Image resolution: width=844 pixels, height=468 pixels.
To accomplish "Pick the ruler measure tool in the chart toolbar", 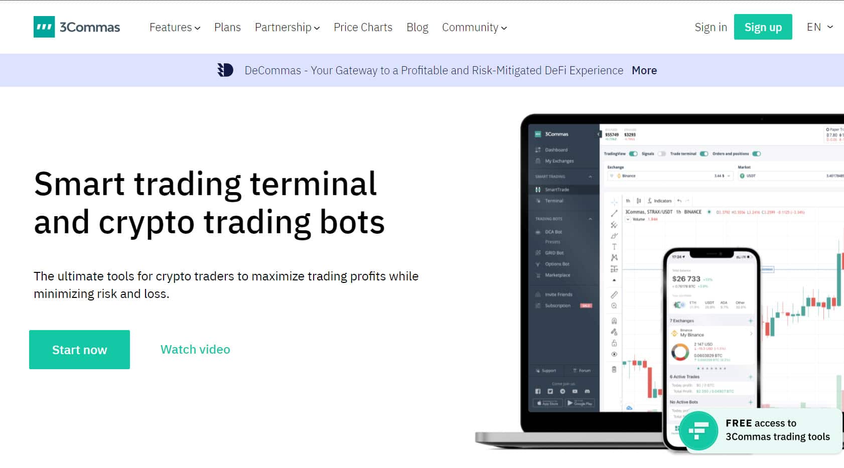I will coord(614,294).
